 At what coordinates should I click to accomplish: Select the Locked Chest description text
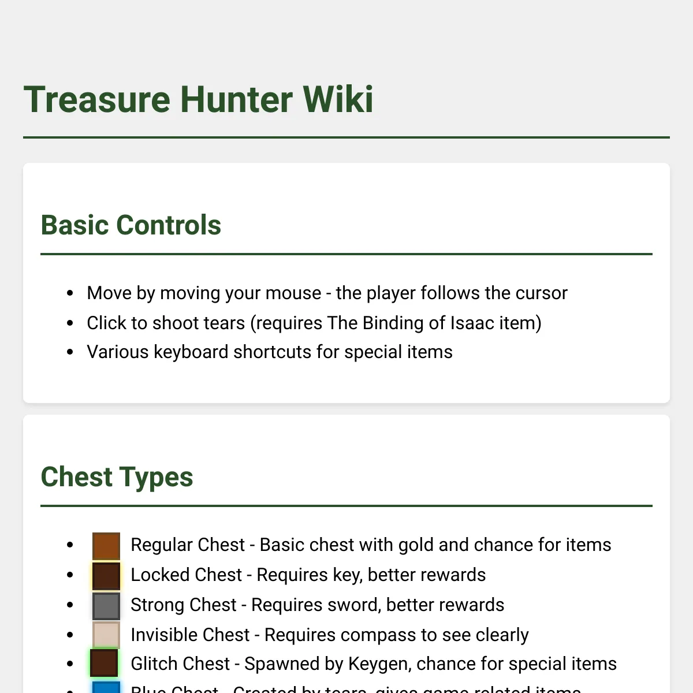pyautogui.click(x=308, y=575)
